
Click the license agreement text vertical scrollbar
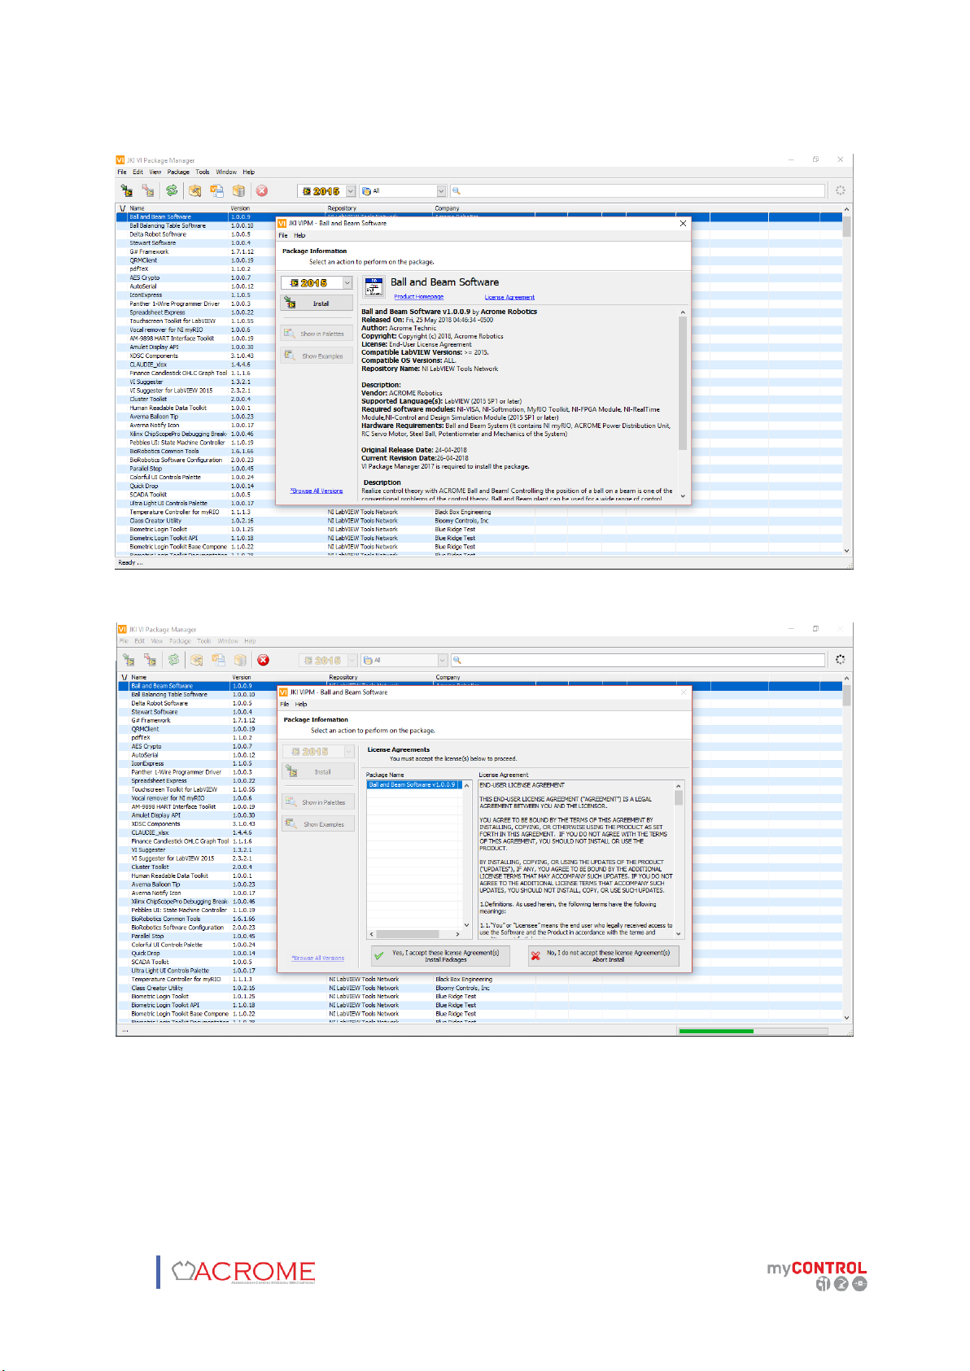(679, 859)
